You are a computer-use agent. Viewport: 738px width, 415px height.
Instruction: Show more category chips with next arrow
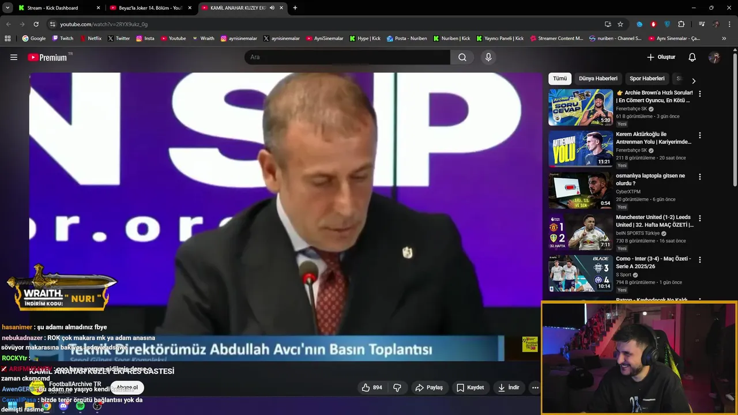pos(694,81)
